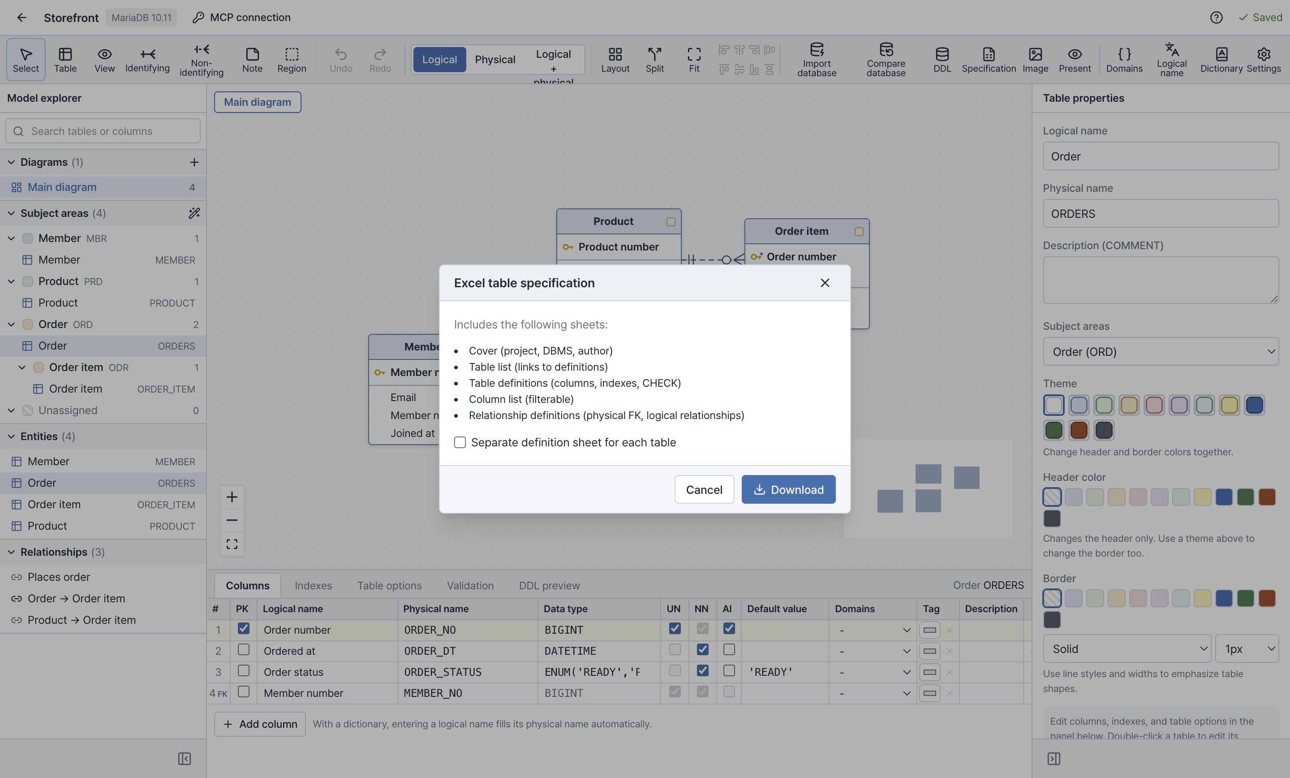Select the Table tool in toolbar
The image size is (1290, 778).
65,60
